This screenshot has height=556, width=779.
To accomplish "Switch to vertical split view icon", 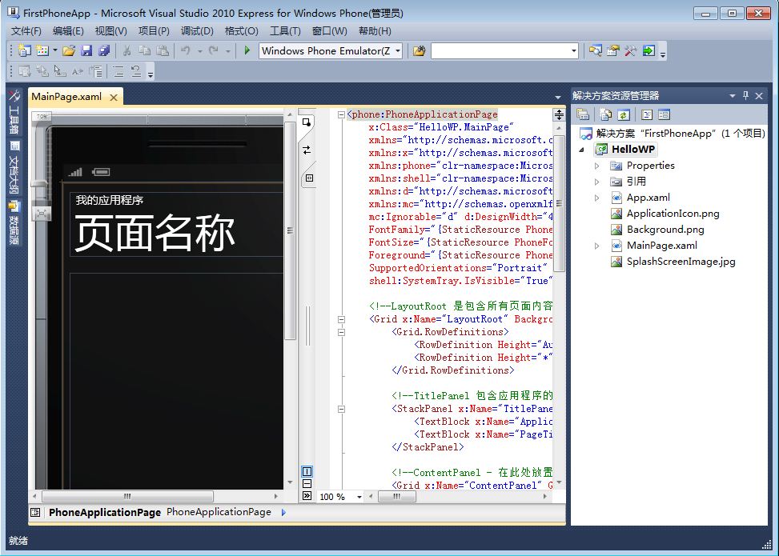I will (x=307, y=471).
